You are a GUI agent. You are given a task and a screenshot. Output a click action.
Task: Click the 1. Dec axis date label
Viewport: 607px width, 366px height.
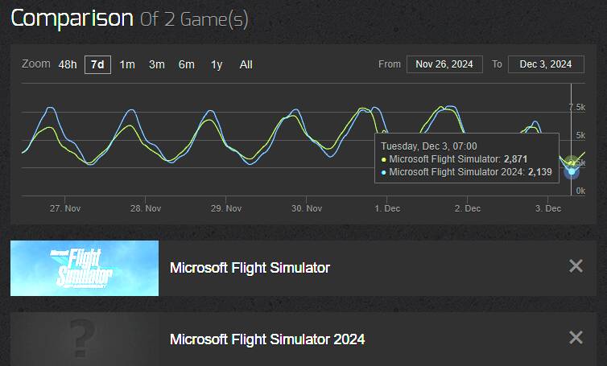[x=386, y=208]
